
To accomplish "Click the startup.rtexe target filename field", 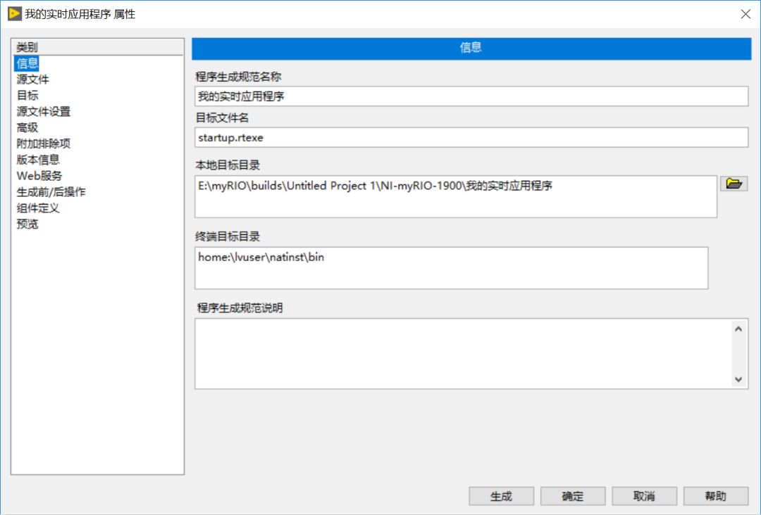I will pyautogui.click(x=471, y=137).
